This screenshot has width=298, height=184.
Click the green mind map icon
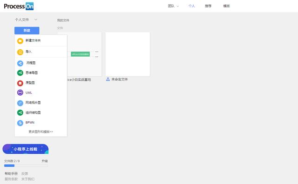[x=20, y=73]
